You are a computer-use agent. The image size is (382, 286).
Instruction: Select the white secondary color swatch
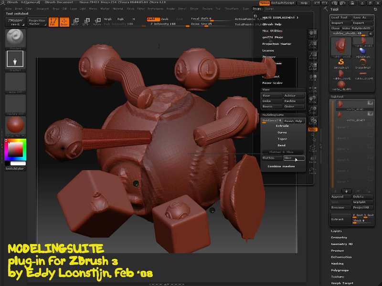(18, 163)
